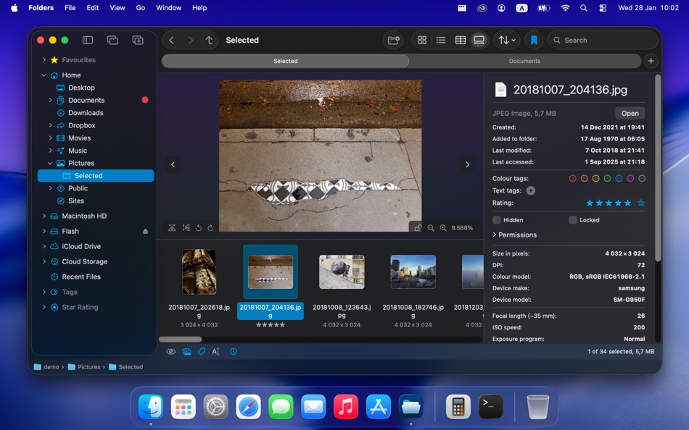Switch to the Documents tab
Viewport: 689px width, 430px height.
pyautogui.click(x=524, y=61)
